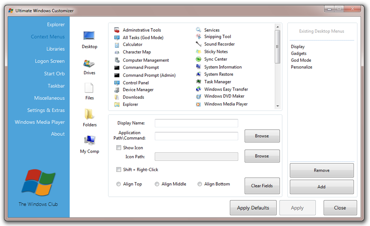This screenshot has height=226, width=370.
Task: Click the Display Name input field
Action: click(196, 123)
